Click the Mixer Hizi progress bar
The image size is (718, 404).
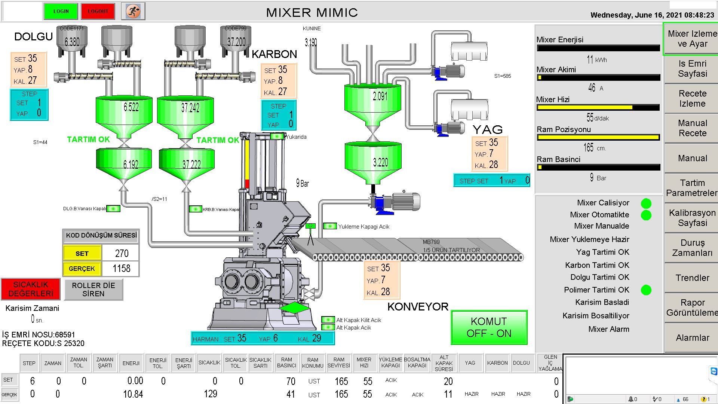click(598, 107)
